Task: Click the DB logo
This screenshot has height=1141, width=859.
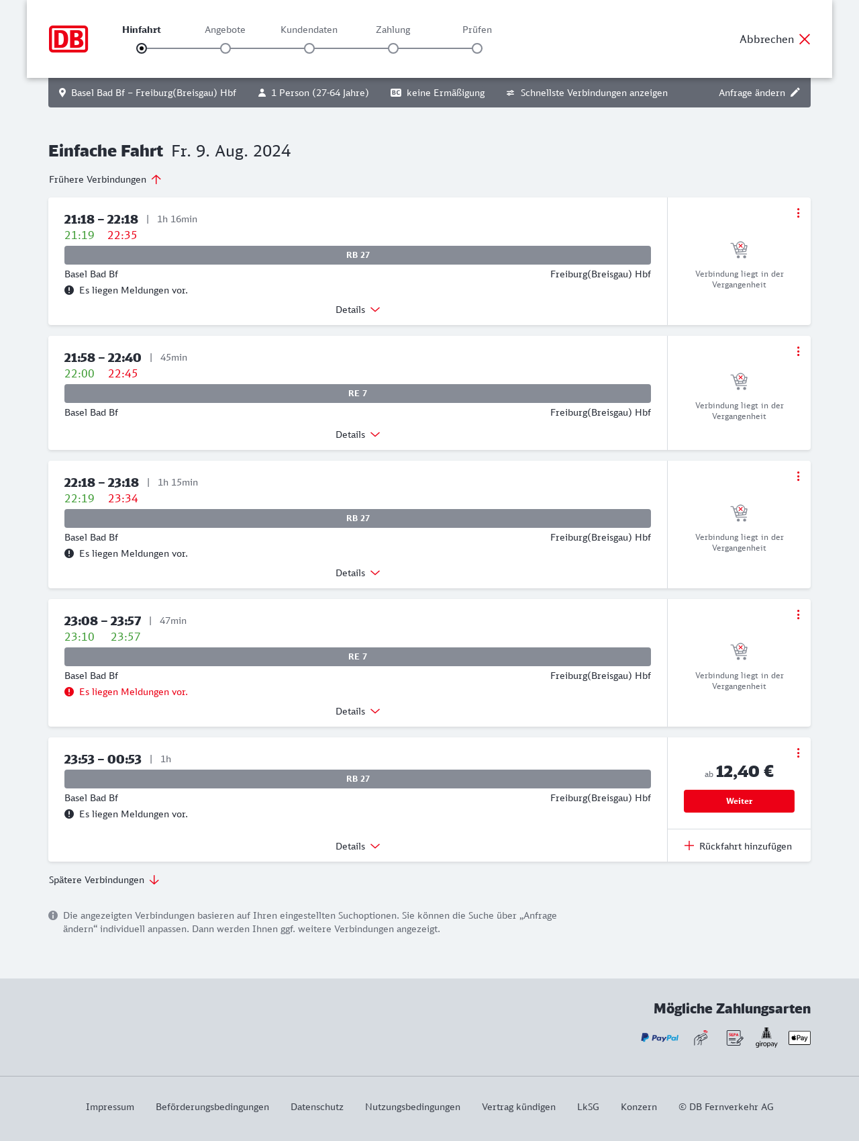Action: (68, 39)
